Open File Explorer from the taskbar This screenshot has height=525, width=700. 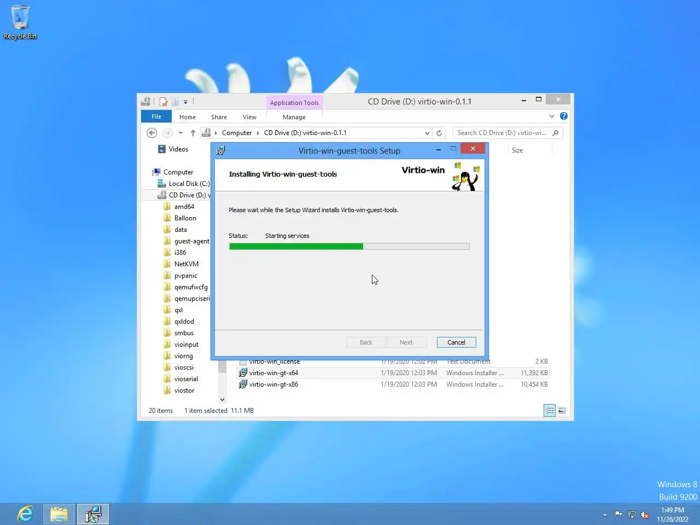59,514
